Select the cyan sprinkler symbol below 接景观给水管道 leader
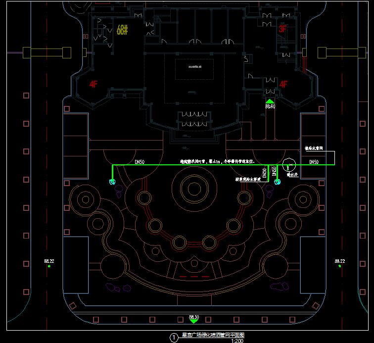The height and width of the screenshot is (343, 374). [277, 182]
